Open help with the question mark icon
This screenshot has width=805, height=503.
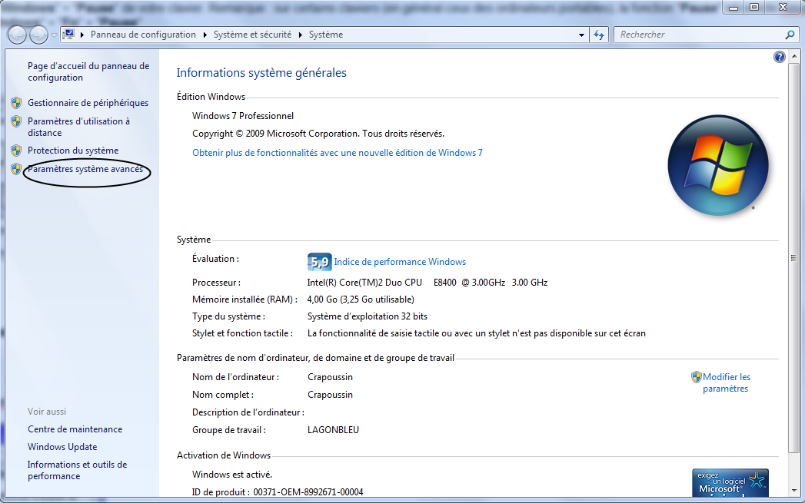[x=780, y=57]
